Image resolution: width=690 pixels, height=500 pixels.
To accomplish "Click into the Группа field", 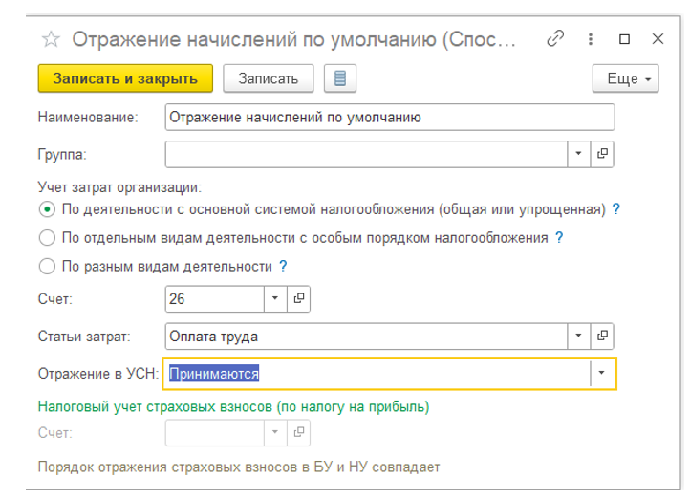I will coord(366,154).
